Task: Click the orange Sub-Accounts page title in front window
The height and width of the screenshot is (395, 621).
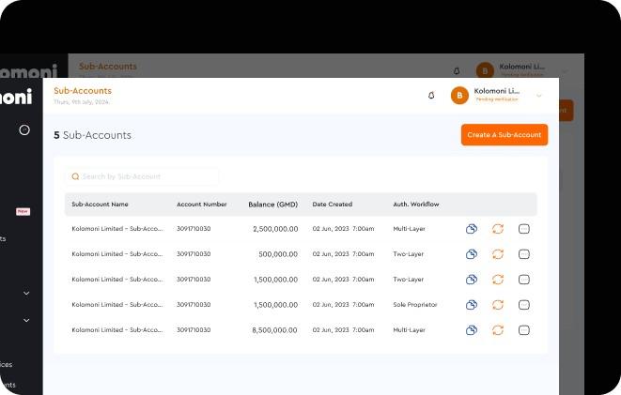Action: coord(83,91)
